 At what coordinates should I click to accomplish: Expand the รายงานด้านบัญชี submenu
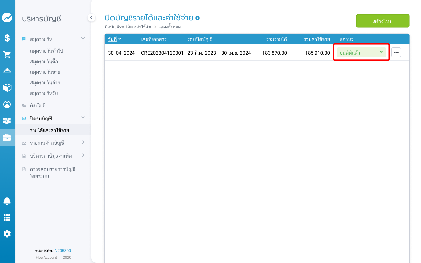click(83, 142)
